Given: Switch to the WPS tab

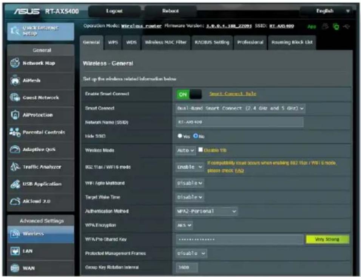Looking at the screenshot, I should (113, 42).
